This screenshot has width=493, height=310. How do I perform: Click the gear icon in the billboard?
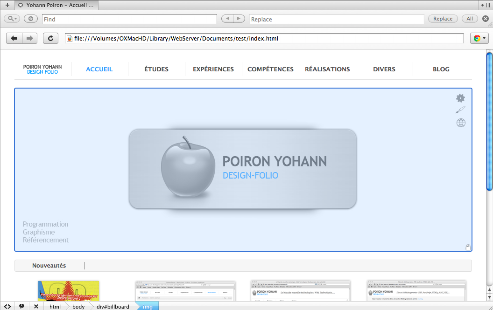pos(460,98)
